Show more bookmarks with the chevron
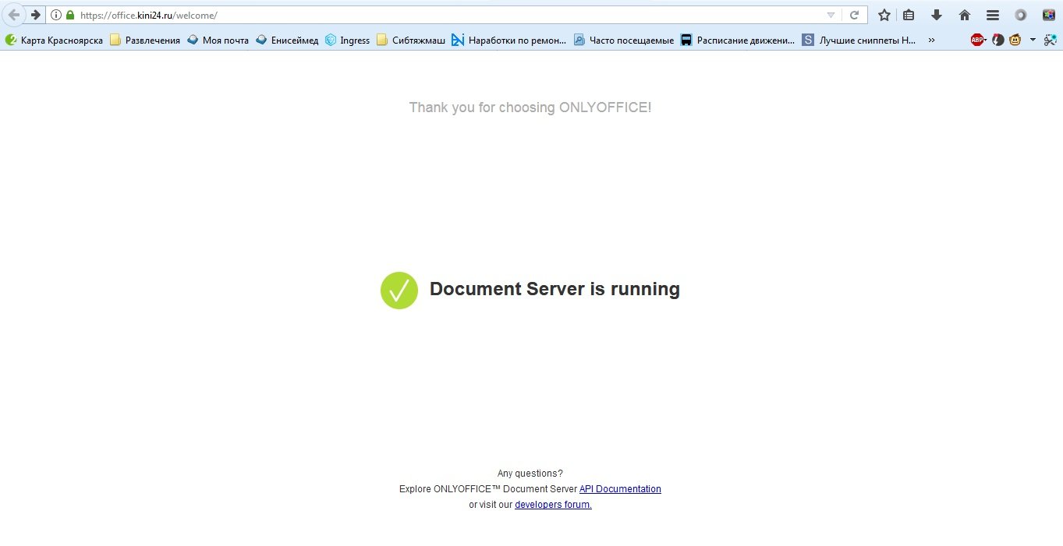Screen dimensions: 1063x546 coord(931,40)
